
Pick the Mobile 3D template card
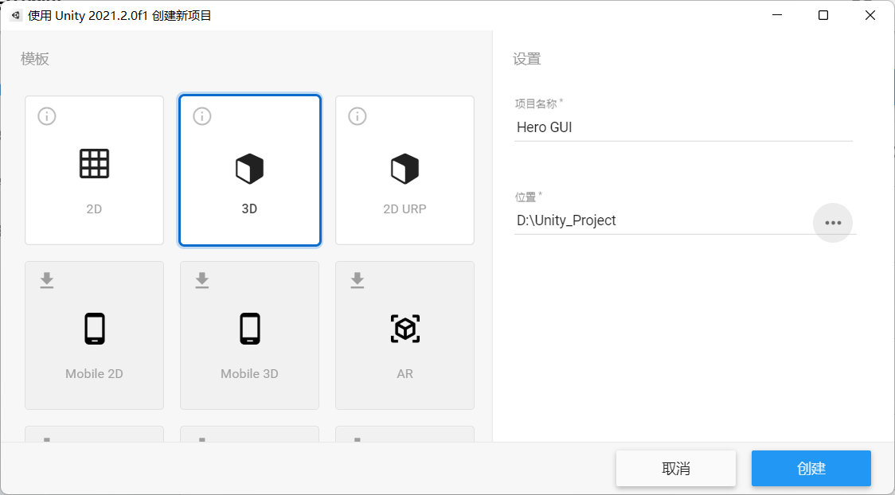pos(249,335)
